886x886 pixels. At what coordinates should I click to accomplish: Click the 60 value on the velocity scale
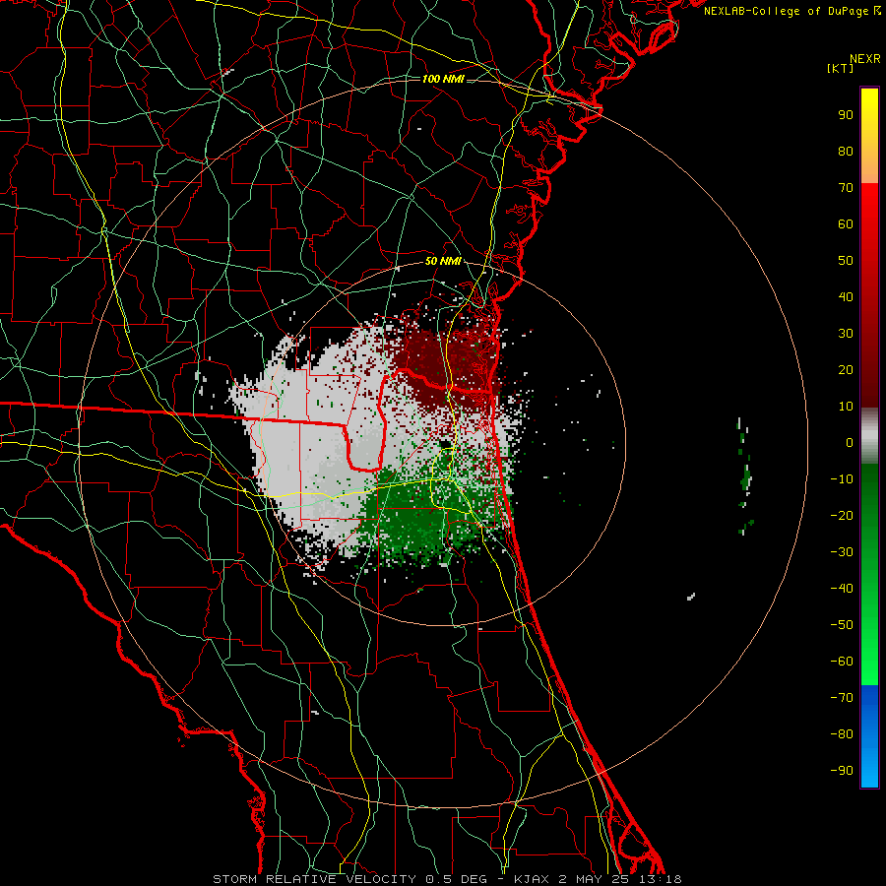[x=846, y=224]
